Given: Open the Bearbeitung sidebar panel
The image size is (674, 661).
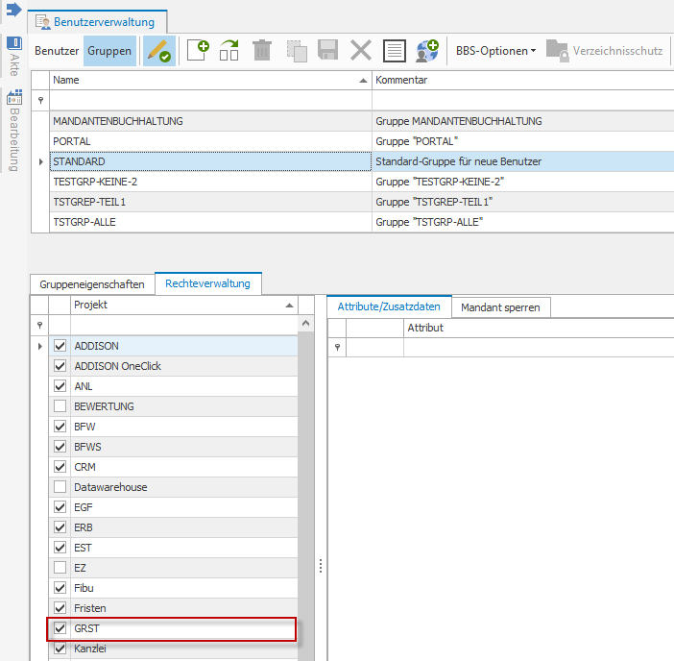Looking at the screenshot, I should pos(14,131).
